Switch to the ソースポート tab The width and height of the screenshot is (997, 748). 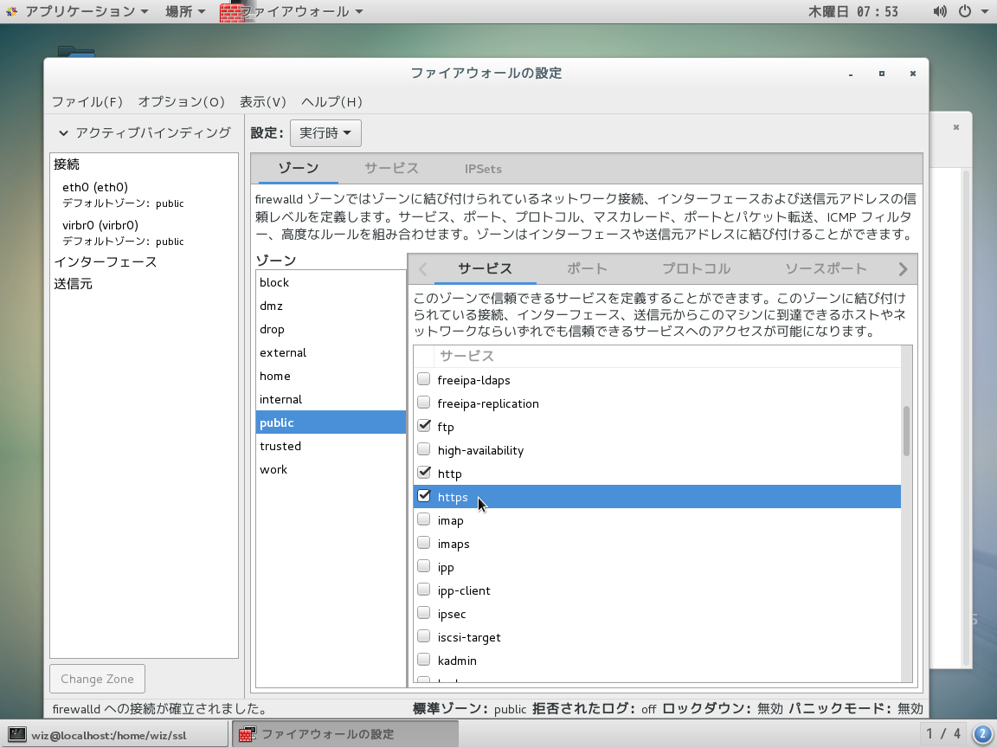[826, 269]
